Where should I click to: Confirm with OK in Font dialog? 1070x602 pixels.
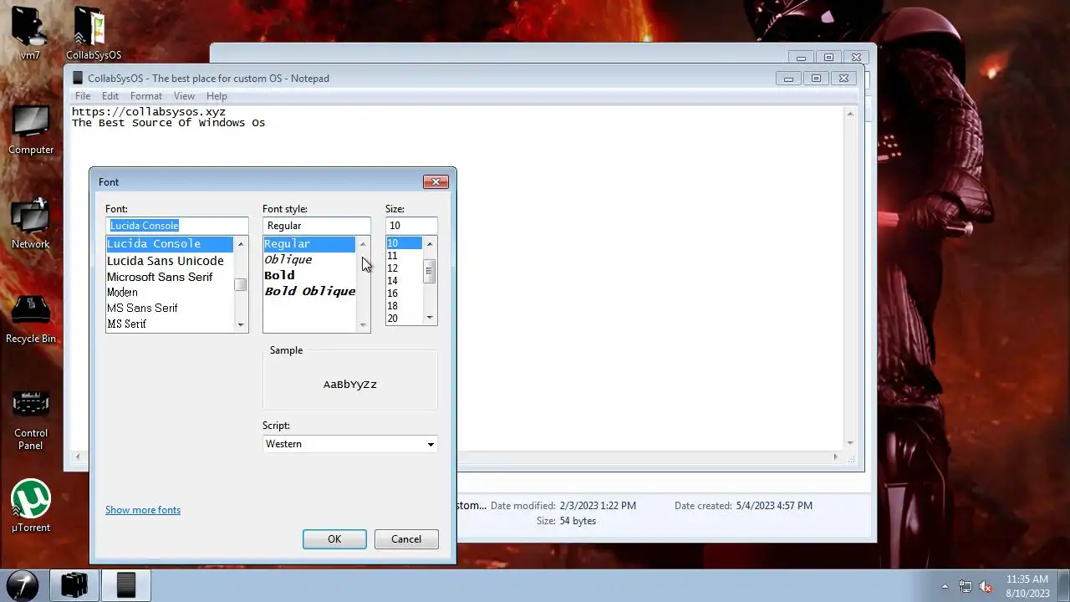(x=334, y=539)
